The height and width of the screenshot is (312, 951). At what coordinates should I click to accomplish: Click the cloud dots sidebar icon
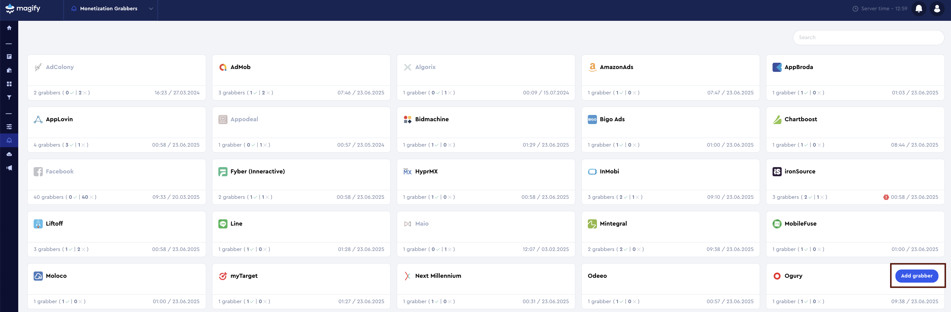(x=9, y=154)
